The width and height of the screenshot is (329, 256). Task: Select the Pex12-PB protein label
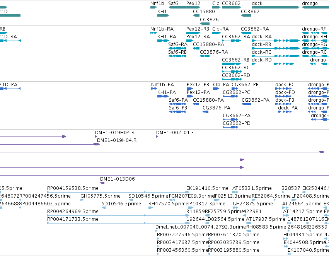point(198,85)
